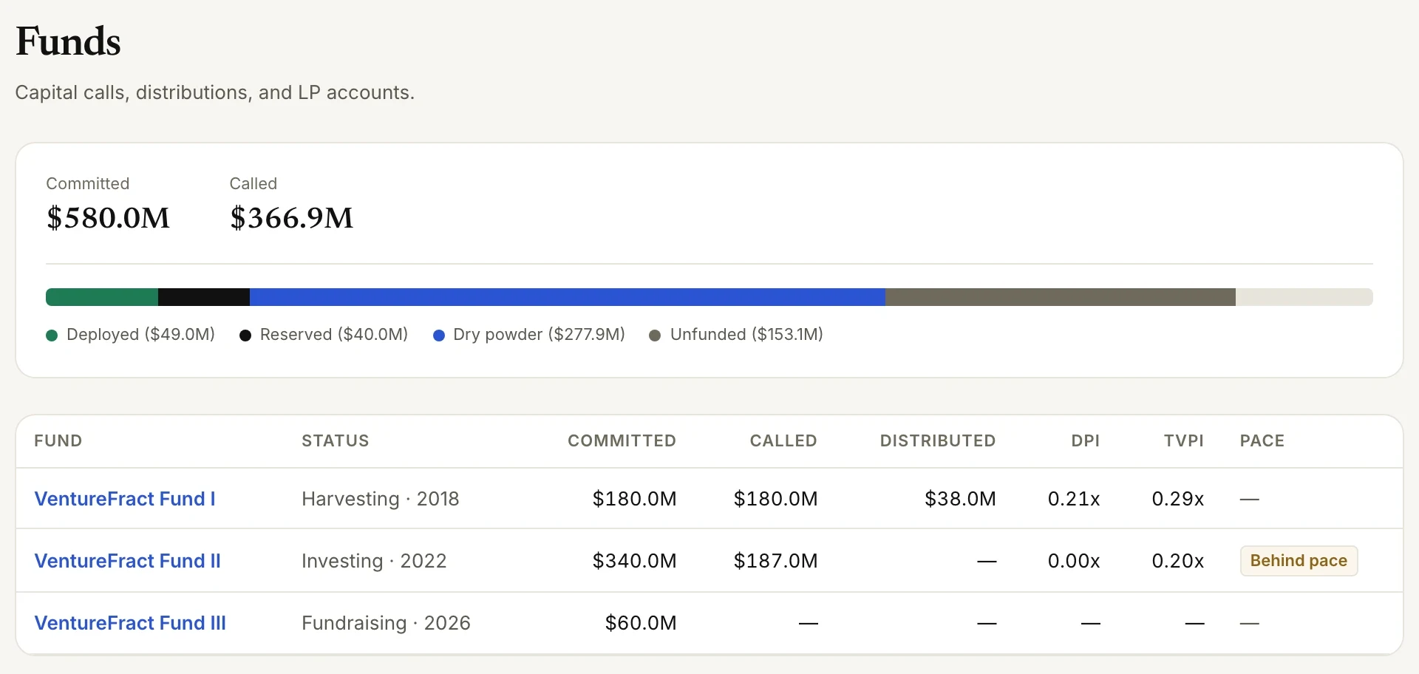1419x674 pixels.
Task: Click the Funds page heading
Action: 68,41
